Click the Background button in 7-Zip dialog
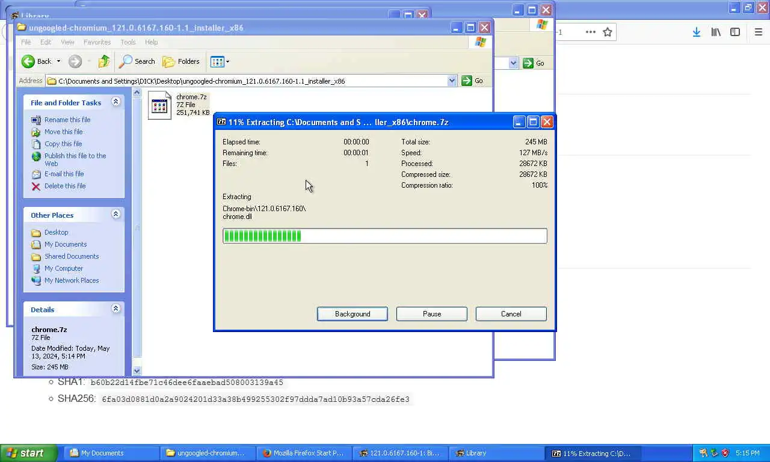770x462 pixels. (x=353, y=314)
